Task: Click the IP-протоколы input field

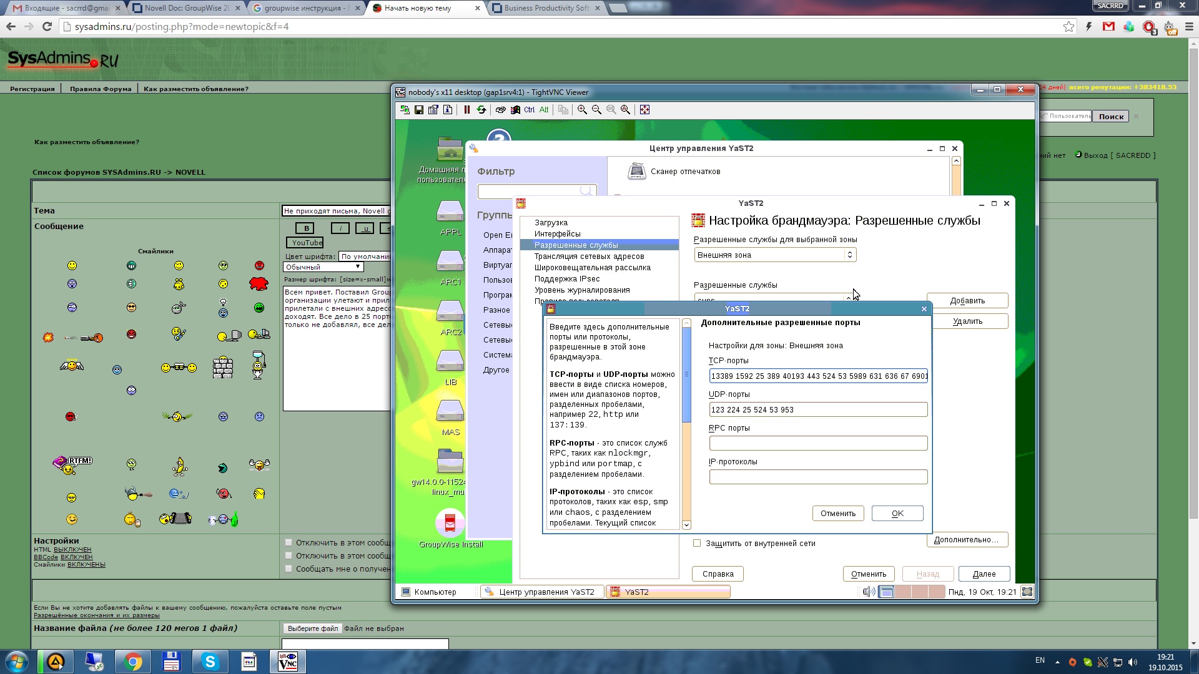Action: point(818,477)
